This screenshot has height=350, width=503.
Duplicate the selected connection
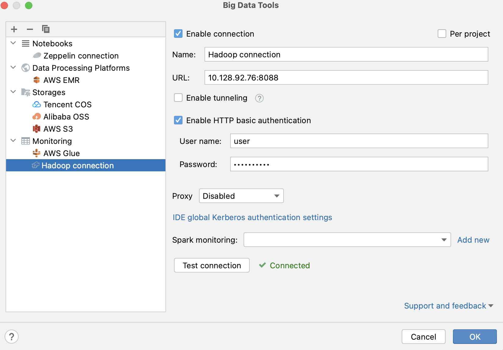(46, 29)
